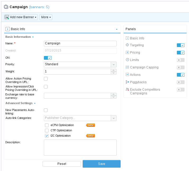Open the Priority dropdown
The width and height of the screenshot is (189, 171).
pos(113,64)
